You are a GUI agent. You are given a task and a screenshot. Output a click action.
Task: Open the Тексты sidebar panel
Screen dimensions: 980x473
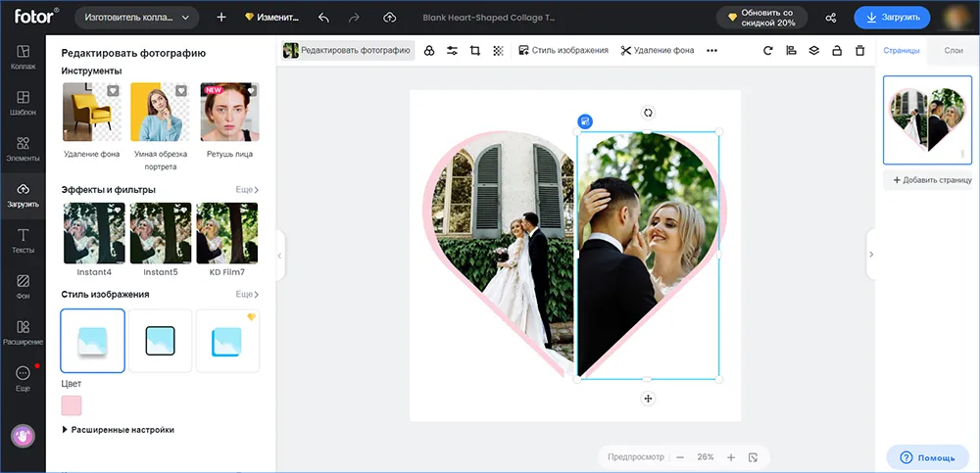pos(24,241)
